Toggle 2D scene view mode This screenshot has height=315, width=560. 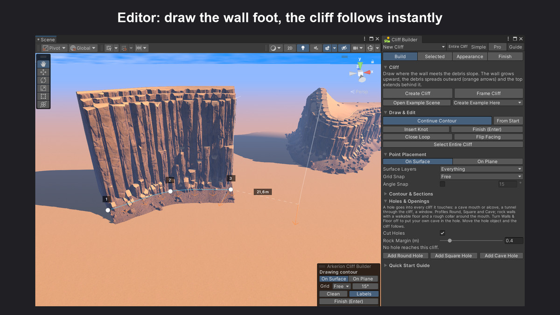(x=290, y=48)
